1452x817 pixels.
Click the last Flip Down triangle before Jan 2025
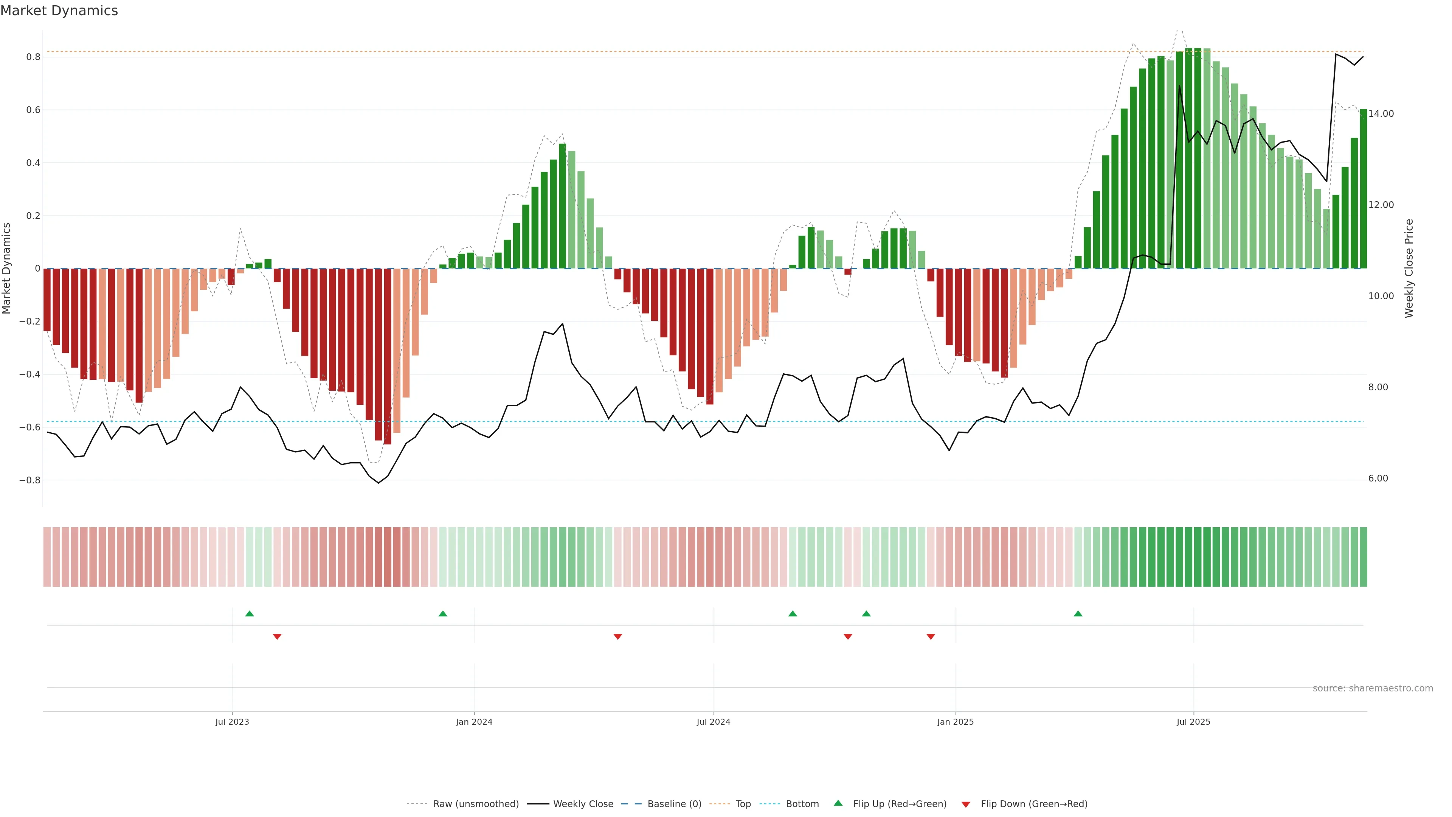[931, 637]
